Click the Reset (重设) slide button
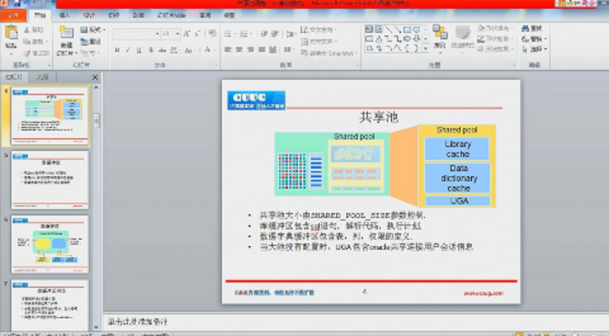Screen dimensions: 609x336 [x=91, y=41]
